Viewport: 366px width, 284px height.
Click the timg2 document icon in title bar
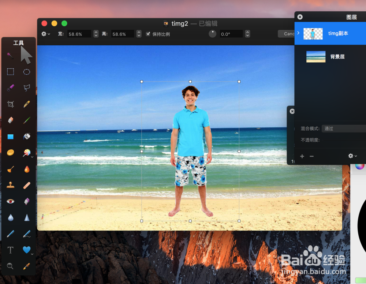tap(166, 23)
